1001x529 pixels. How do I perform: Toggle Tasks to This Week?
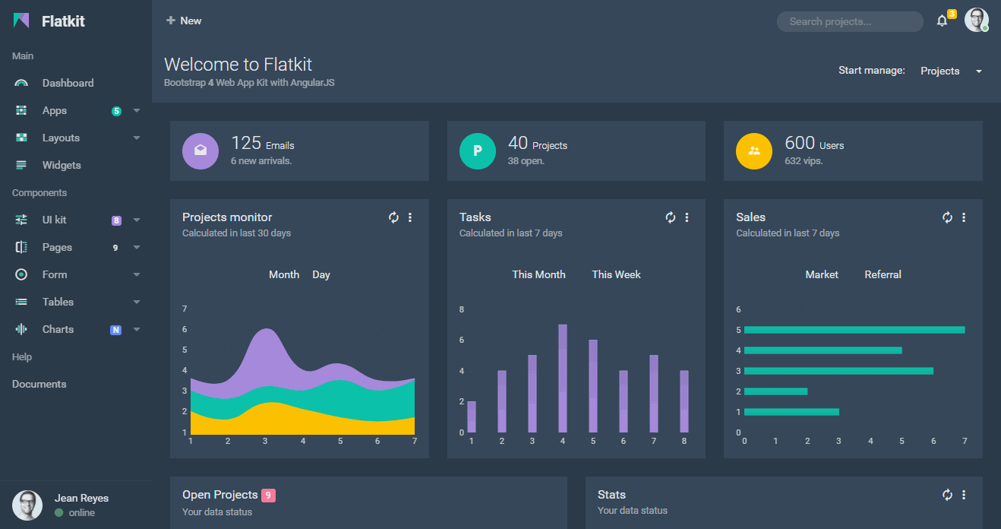[616, 274]
